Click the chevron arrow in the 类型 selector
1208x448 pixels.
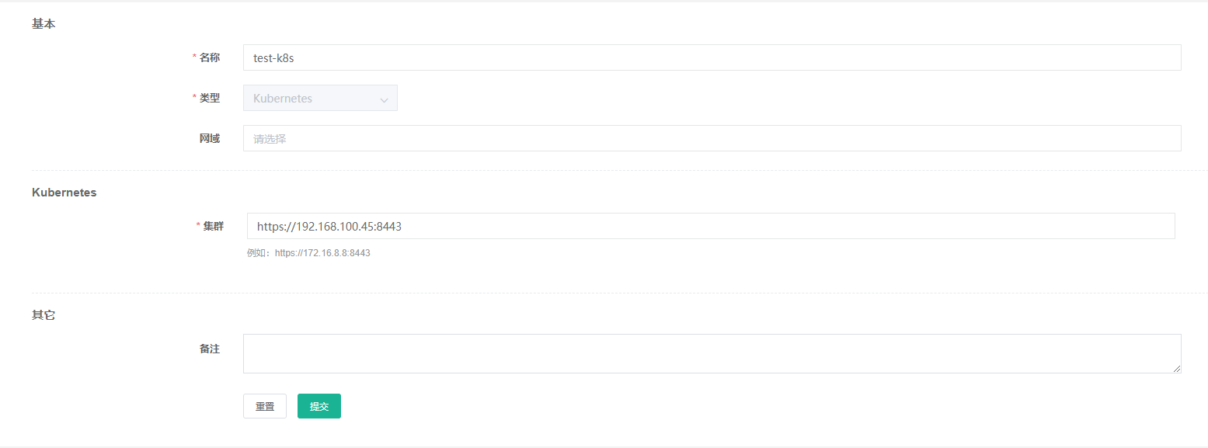[384, 99]
